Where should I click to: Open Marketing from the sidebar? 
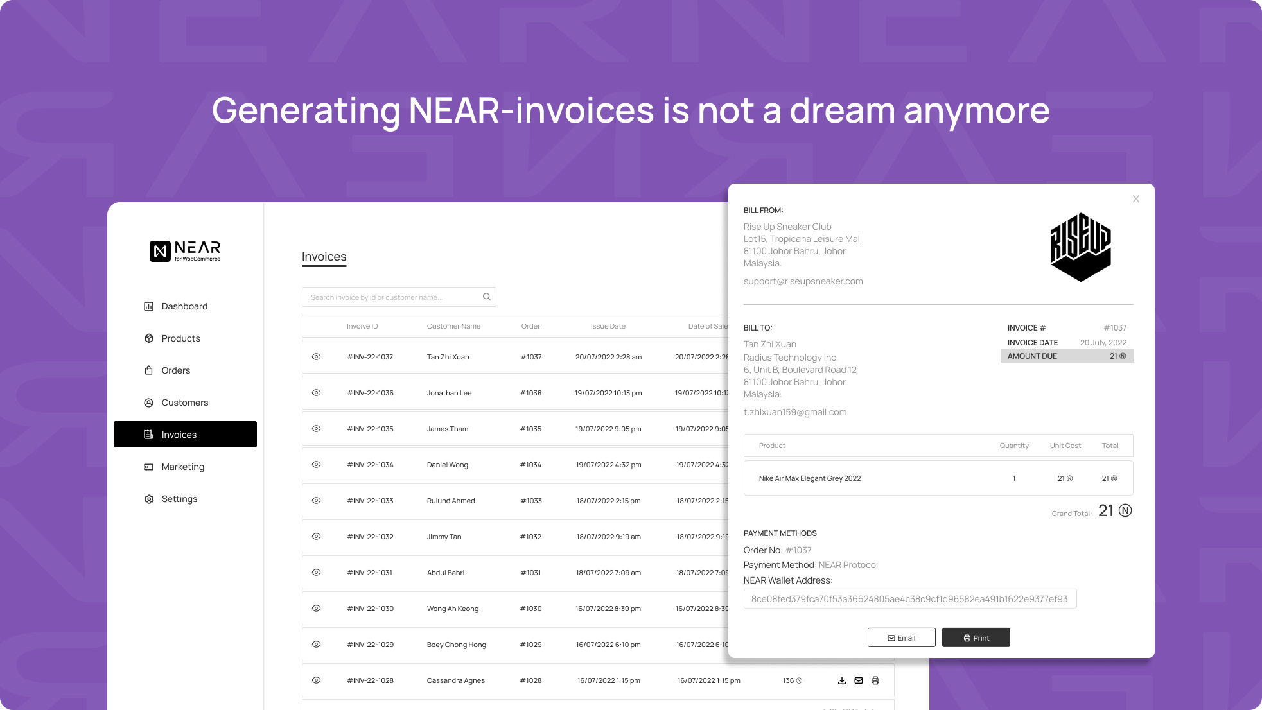click(x=182, y=467)
